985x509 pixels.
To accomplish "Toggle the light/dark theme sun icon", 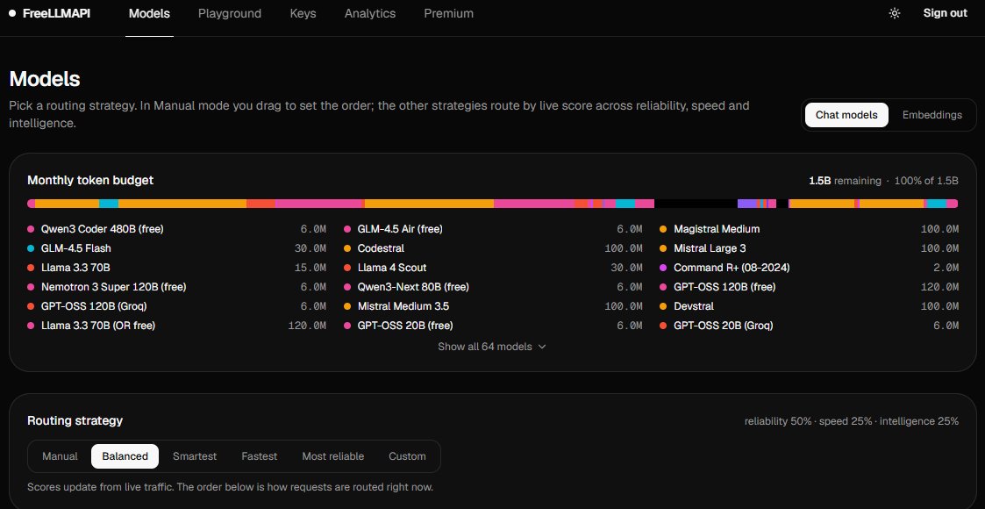I will click(895, 13).
